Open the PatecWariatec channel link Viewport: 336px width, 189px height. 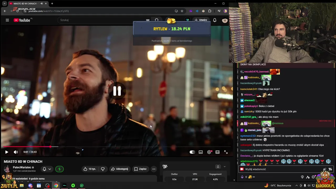pyautogui.click(x=22, y=167)
